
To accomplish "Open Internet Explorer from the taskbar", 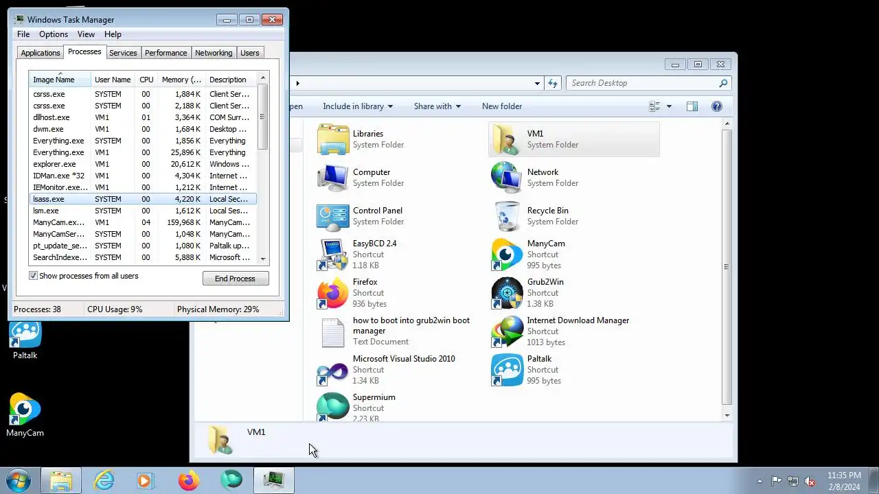I will 104,481.
